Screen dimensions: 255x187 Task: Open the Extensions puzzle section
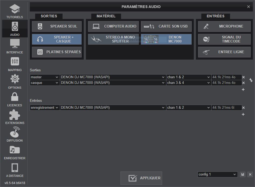click(x=15, y=117)
